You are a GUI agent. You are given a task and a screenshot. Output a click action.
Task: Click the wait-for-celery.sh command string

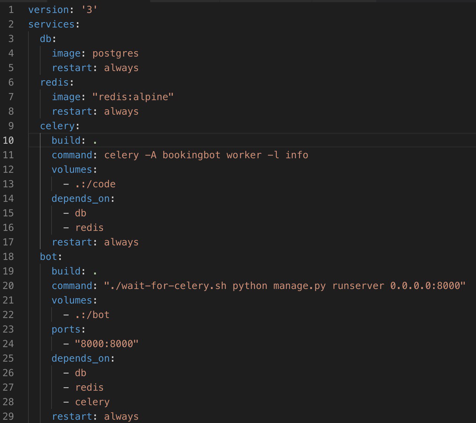285,286
